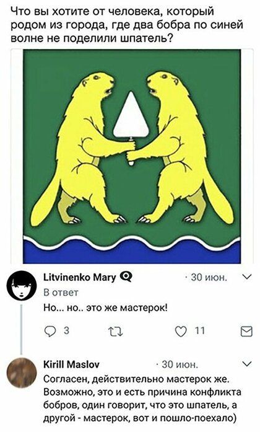Click the 'В ответ' reply context label
Screen dimensions: 260x432
61,293
